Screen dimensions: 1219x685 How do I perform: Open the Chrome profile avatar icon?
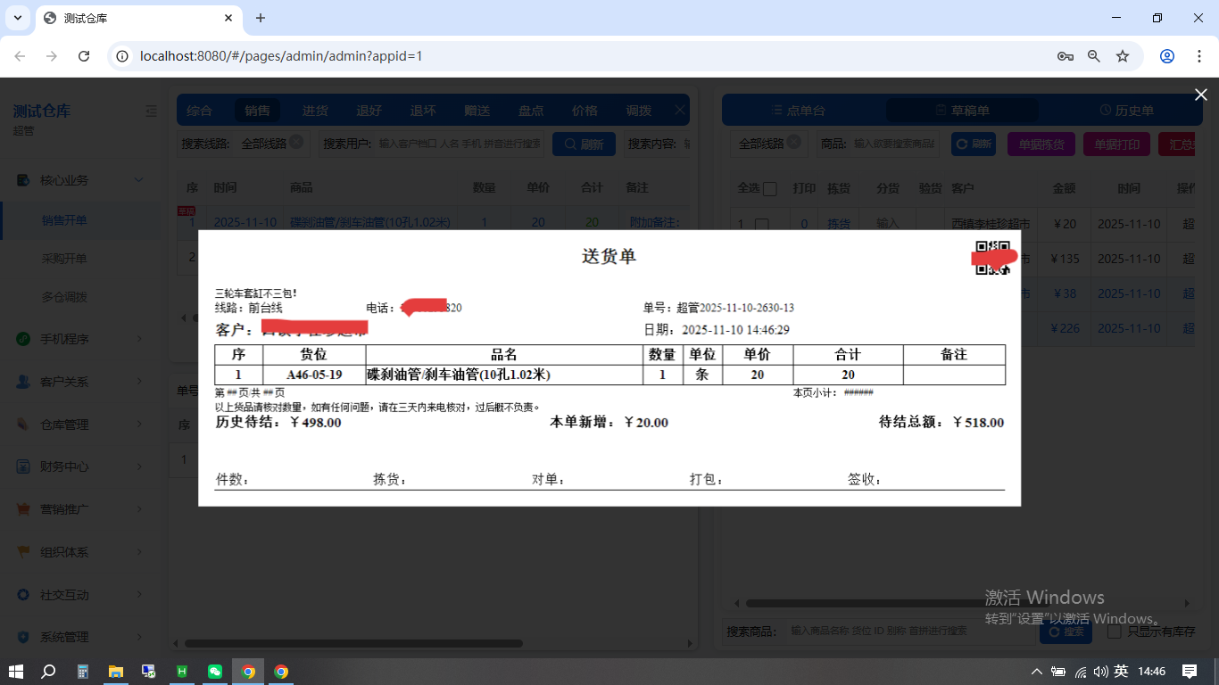tap(1166, 56)
